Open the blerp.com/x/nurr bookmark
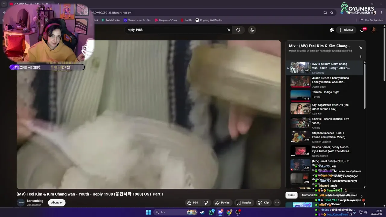386x217 pixels. (x=166, y=20)
